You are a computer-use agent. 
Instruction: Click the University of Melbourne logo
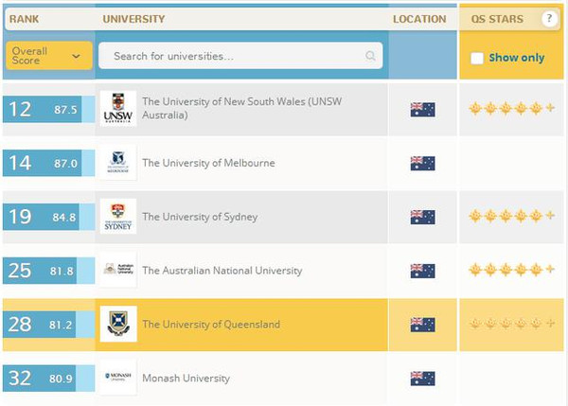pos(118,163)
